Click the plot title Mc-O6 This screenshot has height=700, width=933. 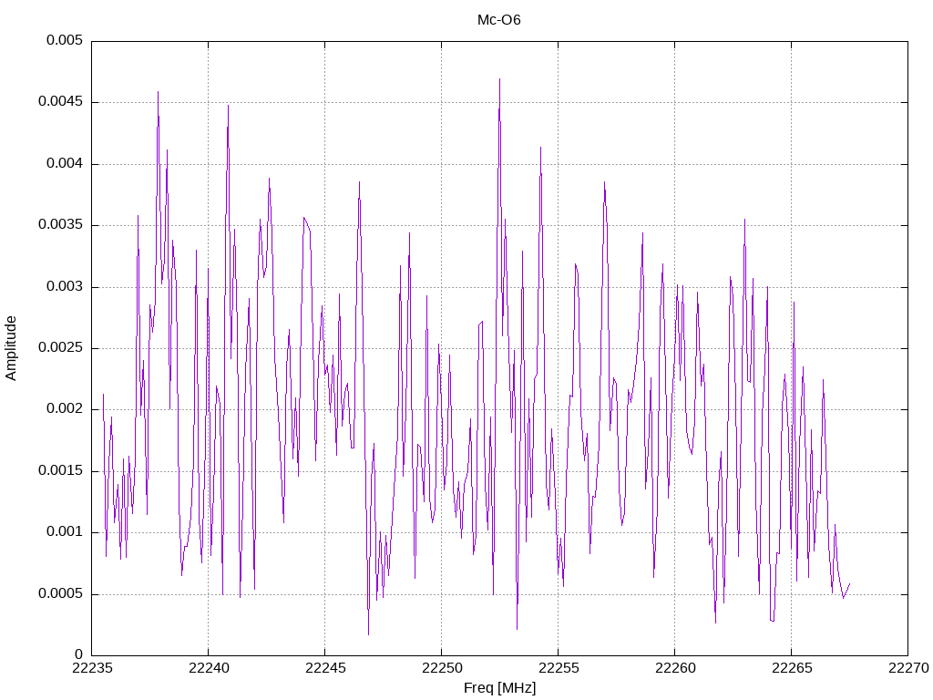[498, 20]
